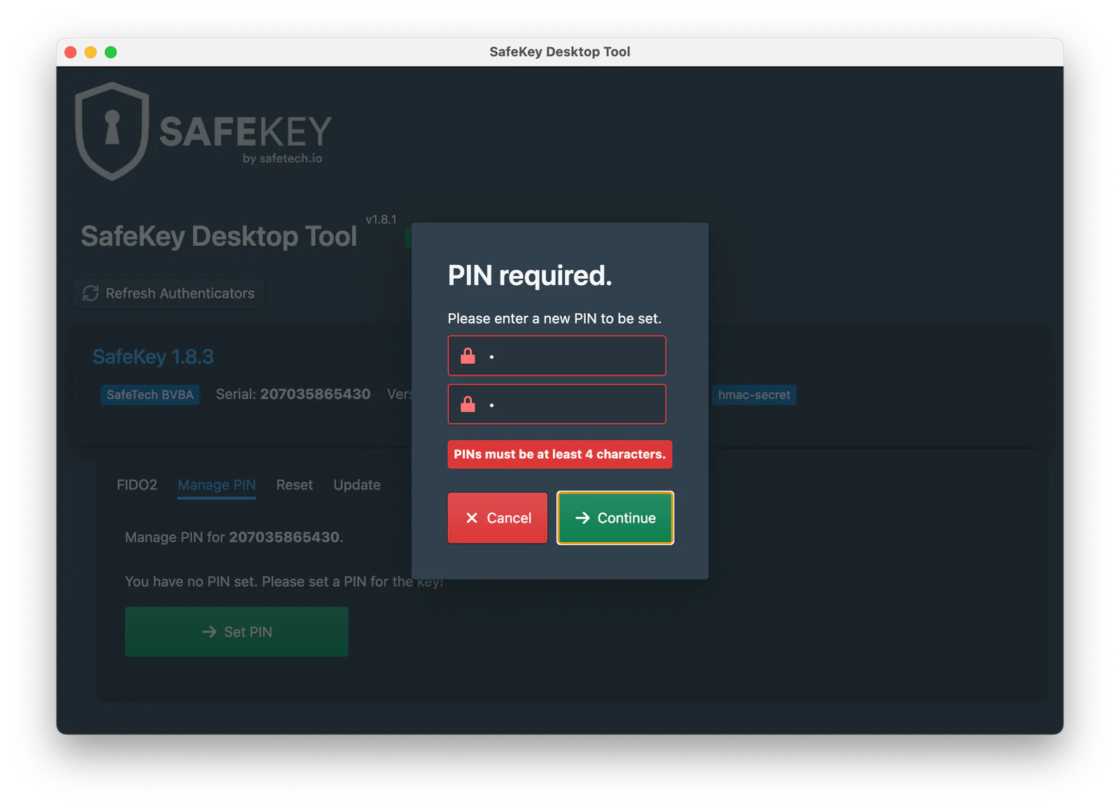Viewport: 1120px width, 809px height.
Task: Click the 'by safetech.io' text in the logo
Action: (x=282, y=158)
